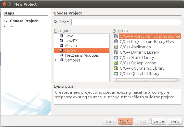Expand the Samples category node
This screenshot has height=127, width=184.
(56, 60)
